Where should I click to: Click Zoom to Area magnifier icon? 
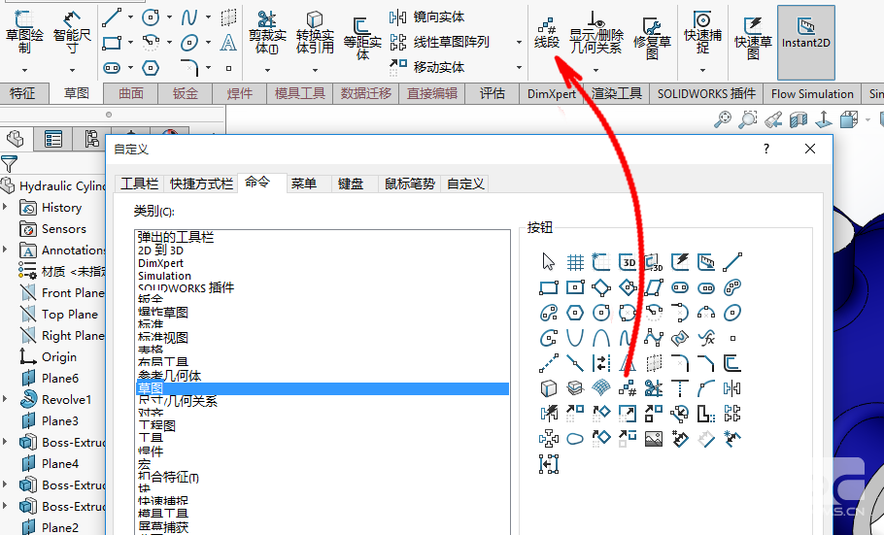(748, 119)
